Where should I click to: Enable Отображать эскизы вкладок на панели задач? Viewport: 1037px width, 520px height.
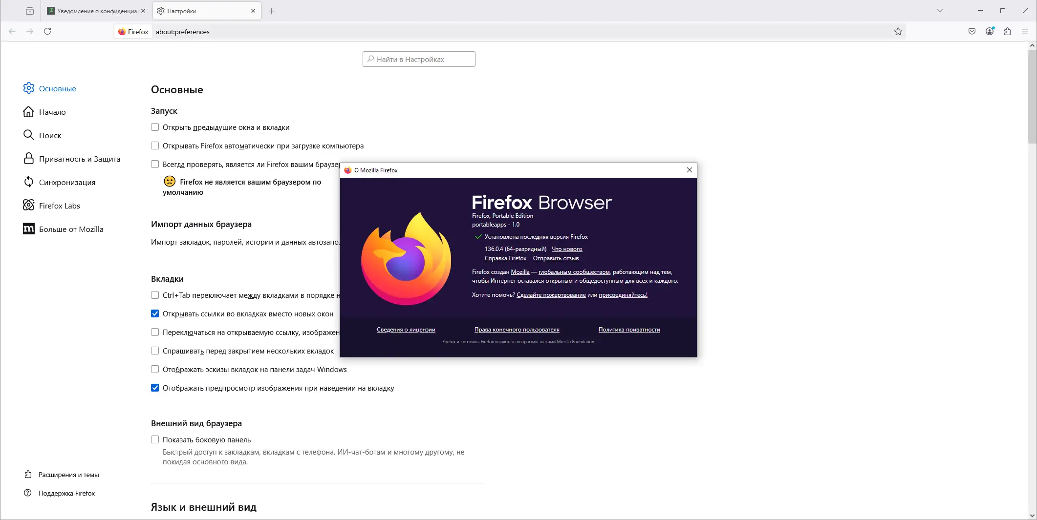coord(155,369)
